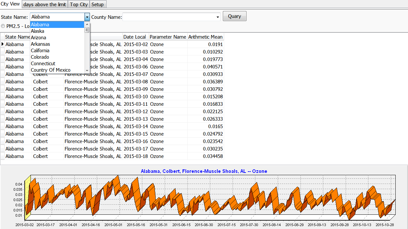Screen dimensions: 408x229
Task: Pick Alaska in the dropdown list
Action: (37, 31)
